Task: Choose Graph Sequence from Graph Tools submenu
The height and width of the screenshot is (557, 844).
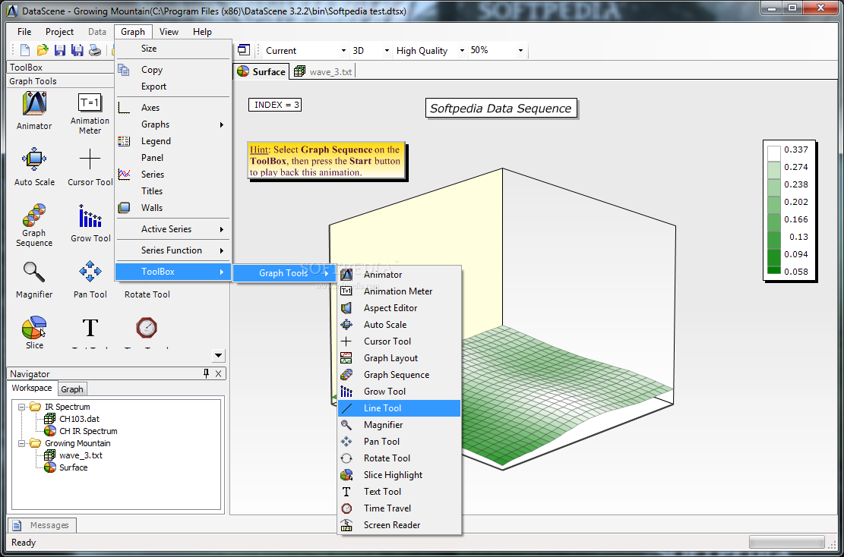Action: [399, 375]
